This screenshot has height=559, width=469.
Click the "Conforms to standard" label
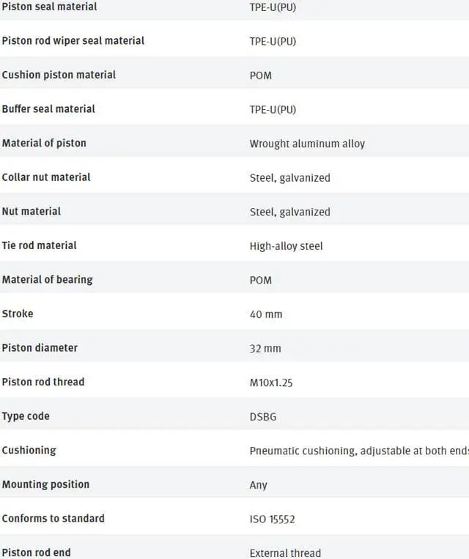click(x=53, y=518)
